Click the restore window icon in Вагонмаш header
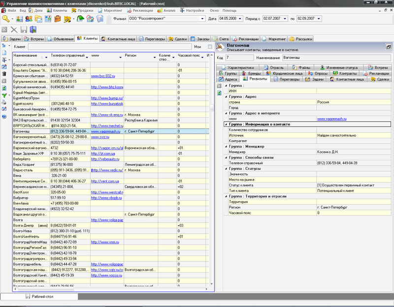 click(x=388, y=47)
